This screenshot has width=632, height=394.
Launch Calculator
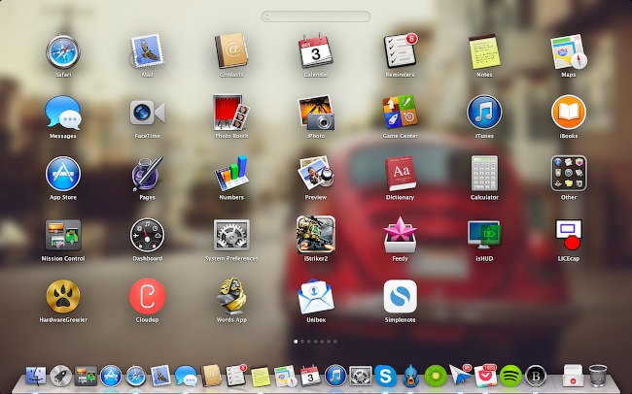click(484, 174)
